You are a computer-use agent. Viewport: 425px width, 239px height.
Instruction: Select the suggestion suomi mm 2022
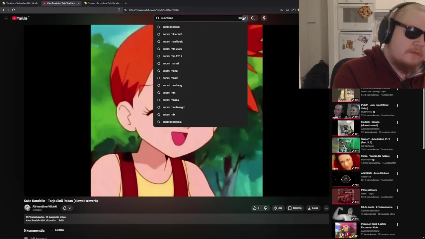pyautogui.click(x=200, y=49)
